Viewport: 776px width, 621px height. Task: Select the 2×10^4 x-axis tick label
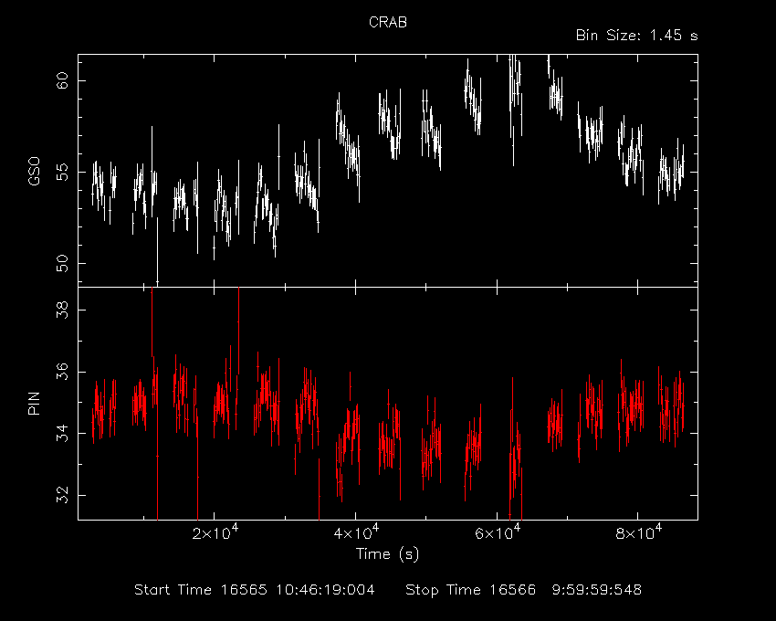215,532
